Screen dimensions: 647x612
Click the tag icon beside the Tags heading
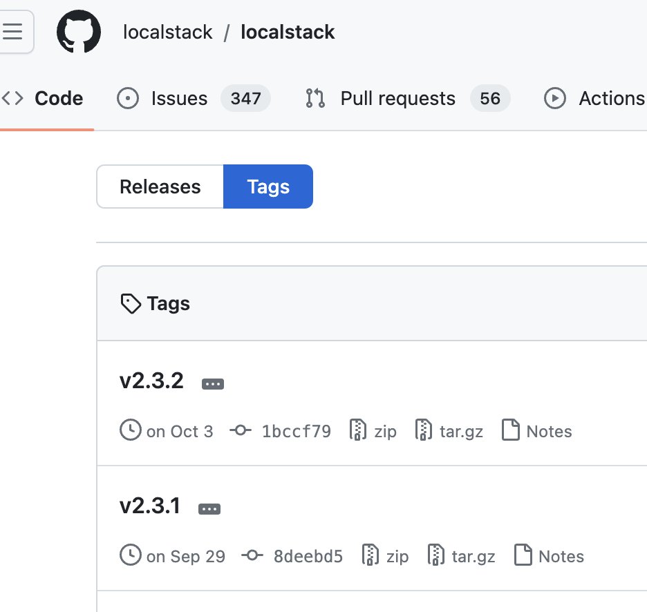click(129, 303)
